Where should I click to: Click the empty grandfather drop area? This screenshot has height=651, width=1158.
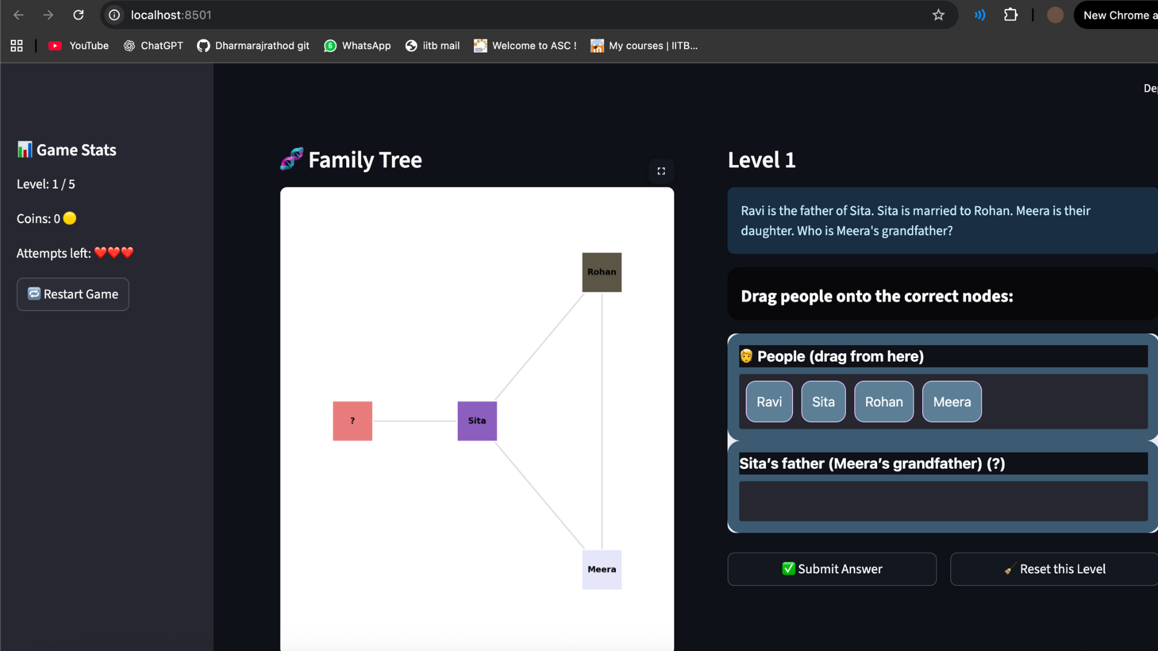pos(943,501)
